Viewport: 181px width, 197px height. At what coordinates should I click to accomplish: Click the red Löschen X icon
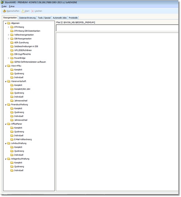(33, 11)
